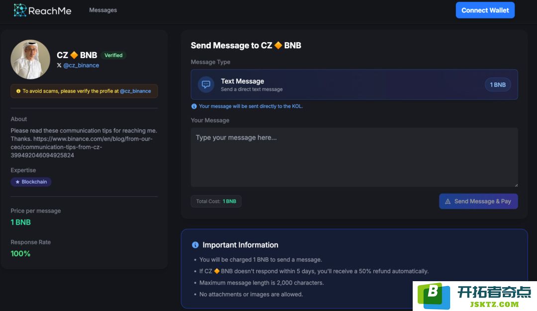Open the Messages nav item

tap(103, 10)
